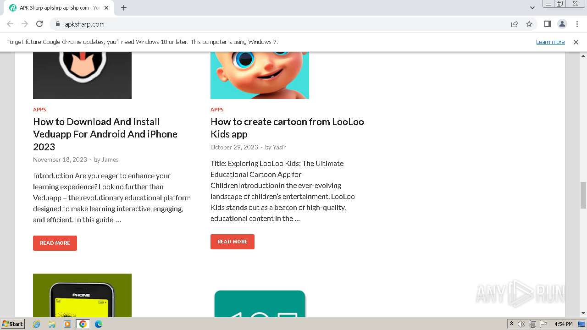Close the APK Sharp tab

coord(107,8)
